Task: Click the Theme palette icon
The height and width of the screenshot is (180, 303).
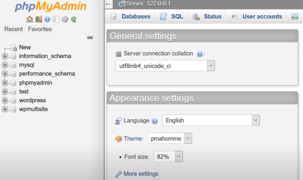Action: tap(119, 139)
